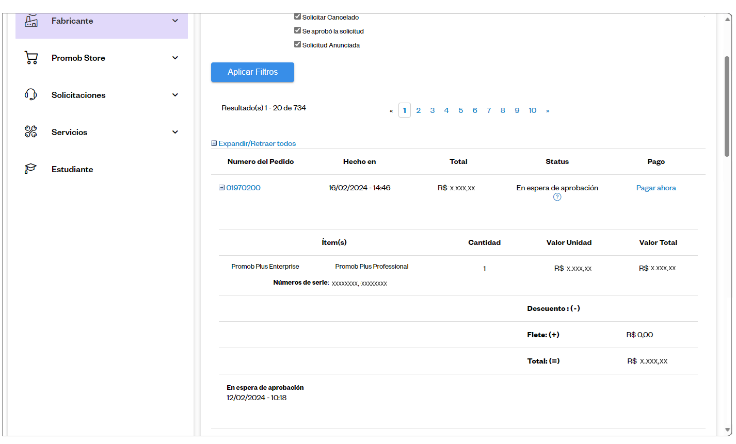Go to results page 5
This screenshot has width=736, height=444.
tap(461, 110)
